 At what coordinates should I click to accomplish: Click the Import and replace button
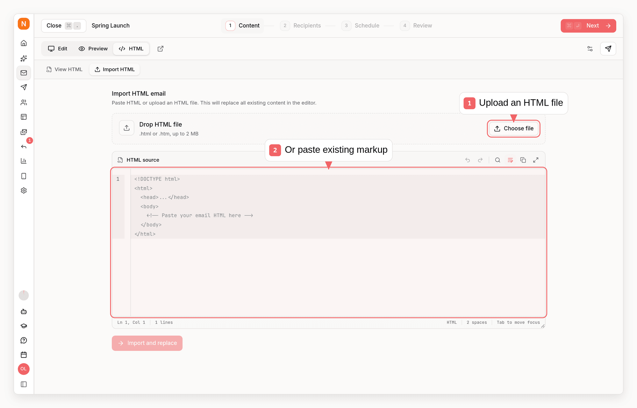click(147, 343)
